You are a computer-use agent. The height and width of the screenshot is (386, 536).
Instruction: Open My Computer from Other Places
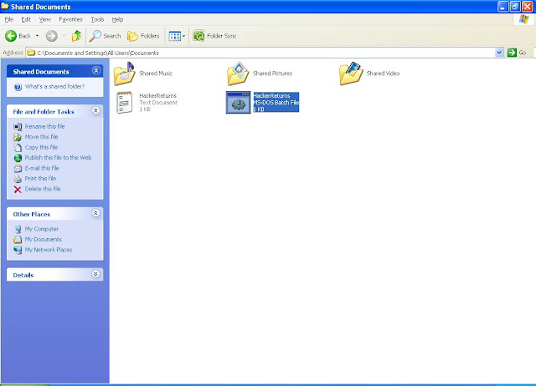click(41, 229)
